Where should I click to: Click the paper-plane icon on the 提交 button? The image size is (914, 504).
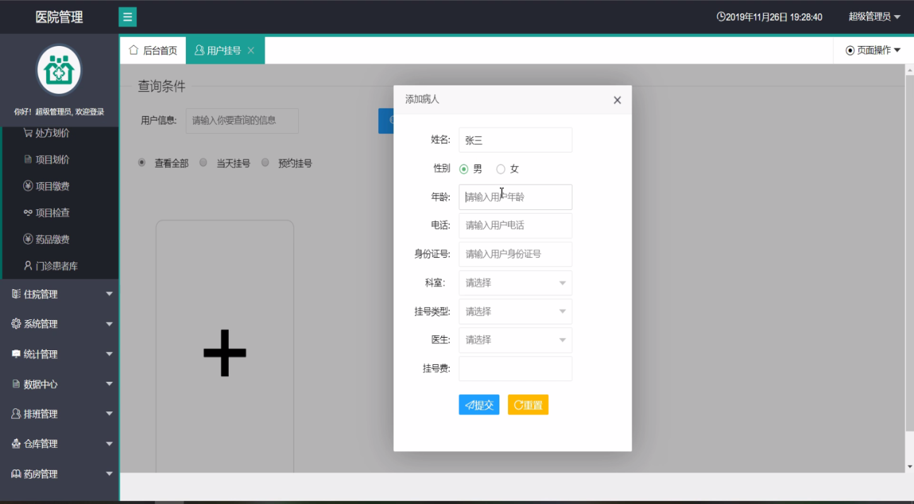tap(470, 405)
